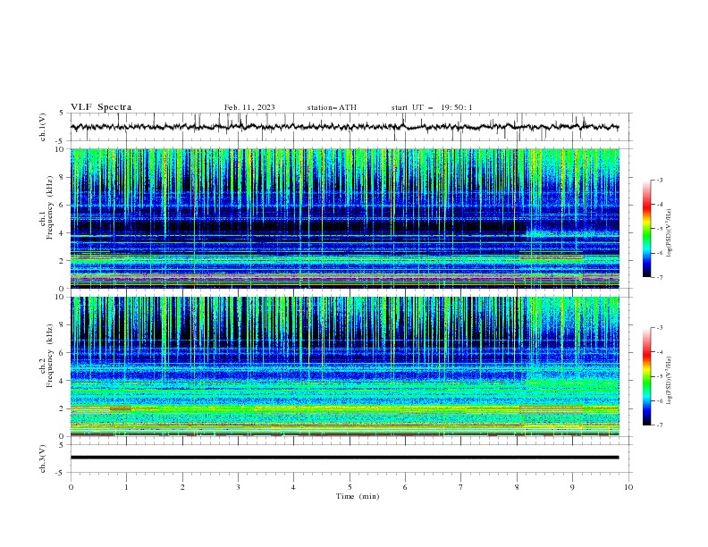This screenshot has height=547, width=708.
Task: Click inside the ch.2 spectrogram panel
Action: click(x=345, y=366)
